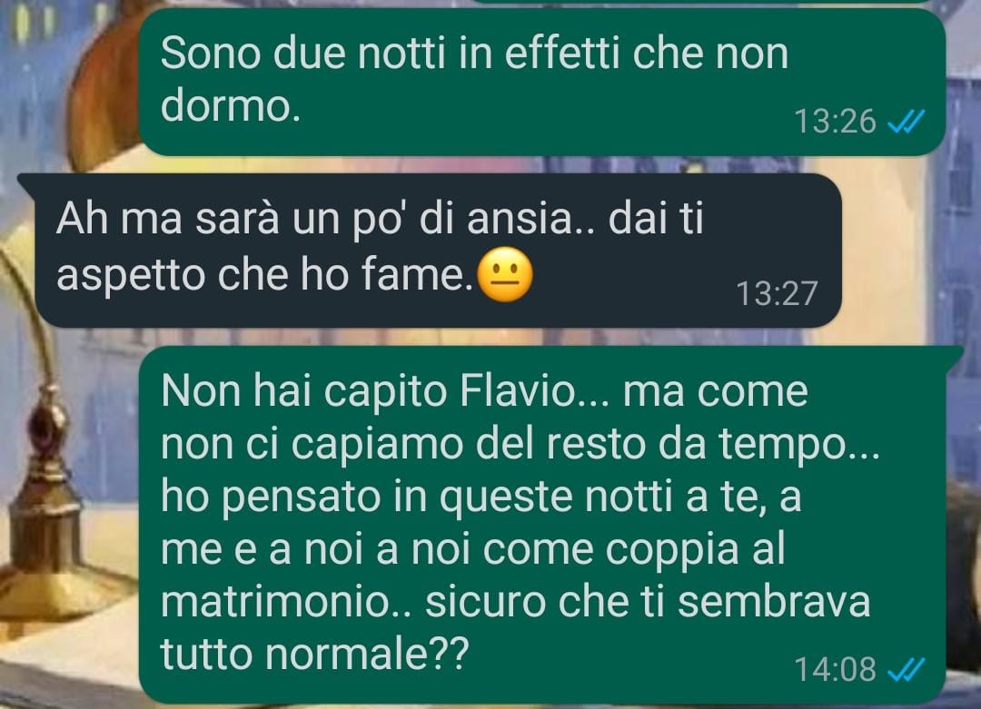Tap the incoming bubble tail corner
The height and width of the screenshot is (709, 981).
pos(26,182)
